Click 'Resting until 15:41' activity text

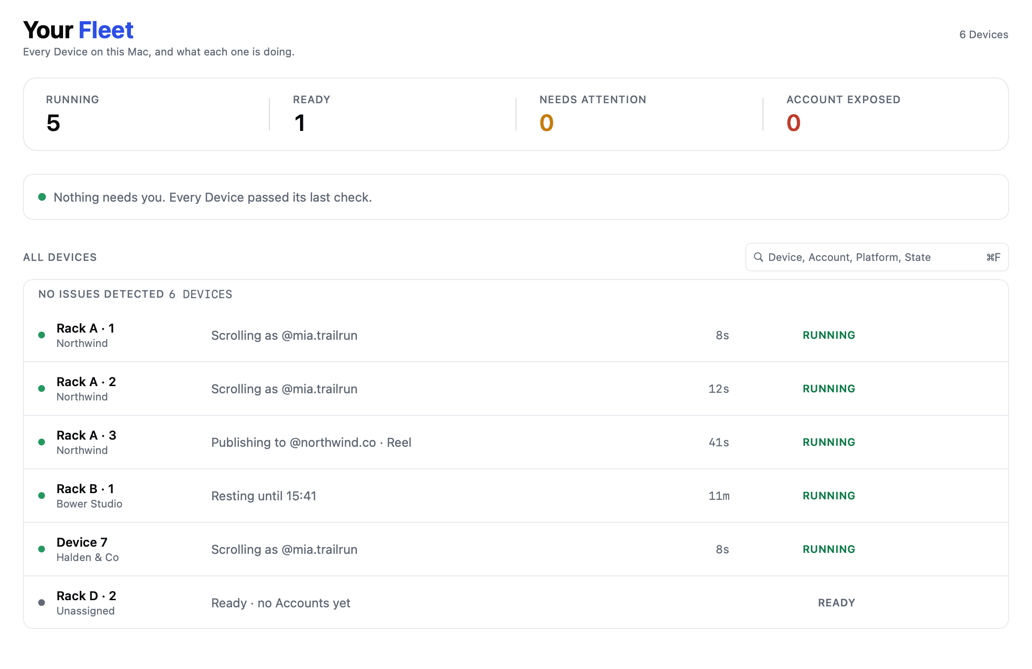[264, 496]
